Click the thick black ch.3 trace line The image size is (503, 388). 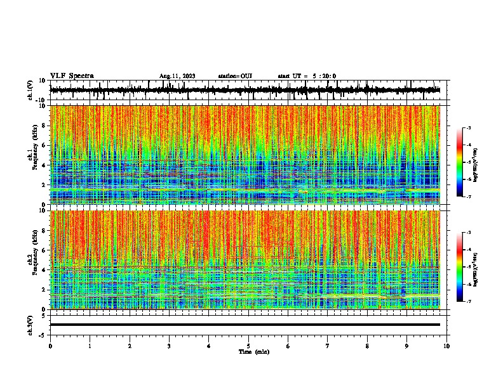pos(245,325)
